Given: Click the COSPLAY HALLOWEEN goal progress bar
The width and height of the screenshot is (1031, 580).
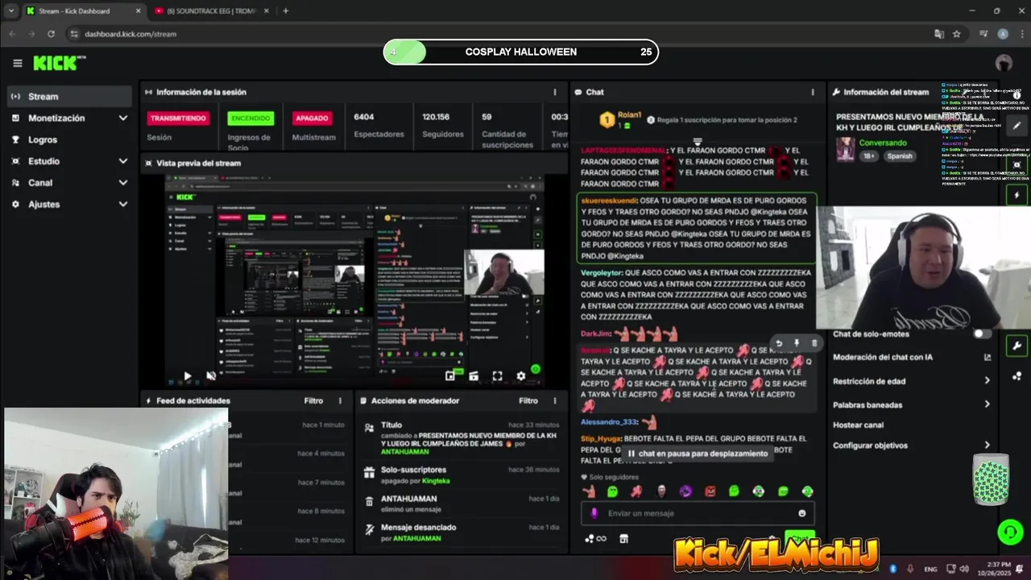Looking at the screenshot, I should [520, 52].
